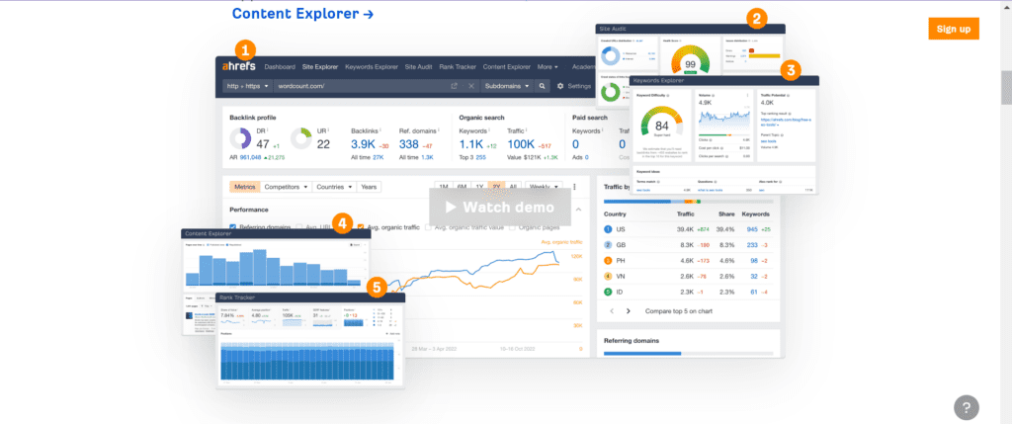Toggle the Avg. organic traffic checkbox
Viewport: 1012px width, 424px height.
click(x=362, y=226)
